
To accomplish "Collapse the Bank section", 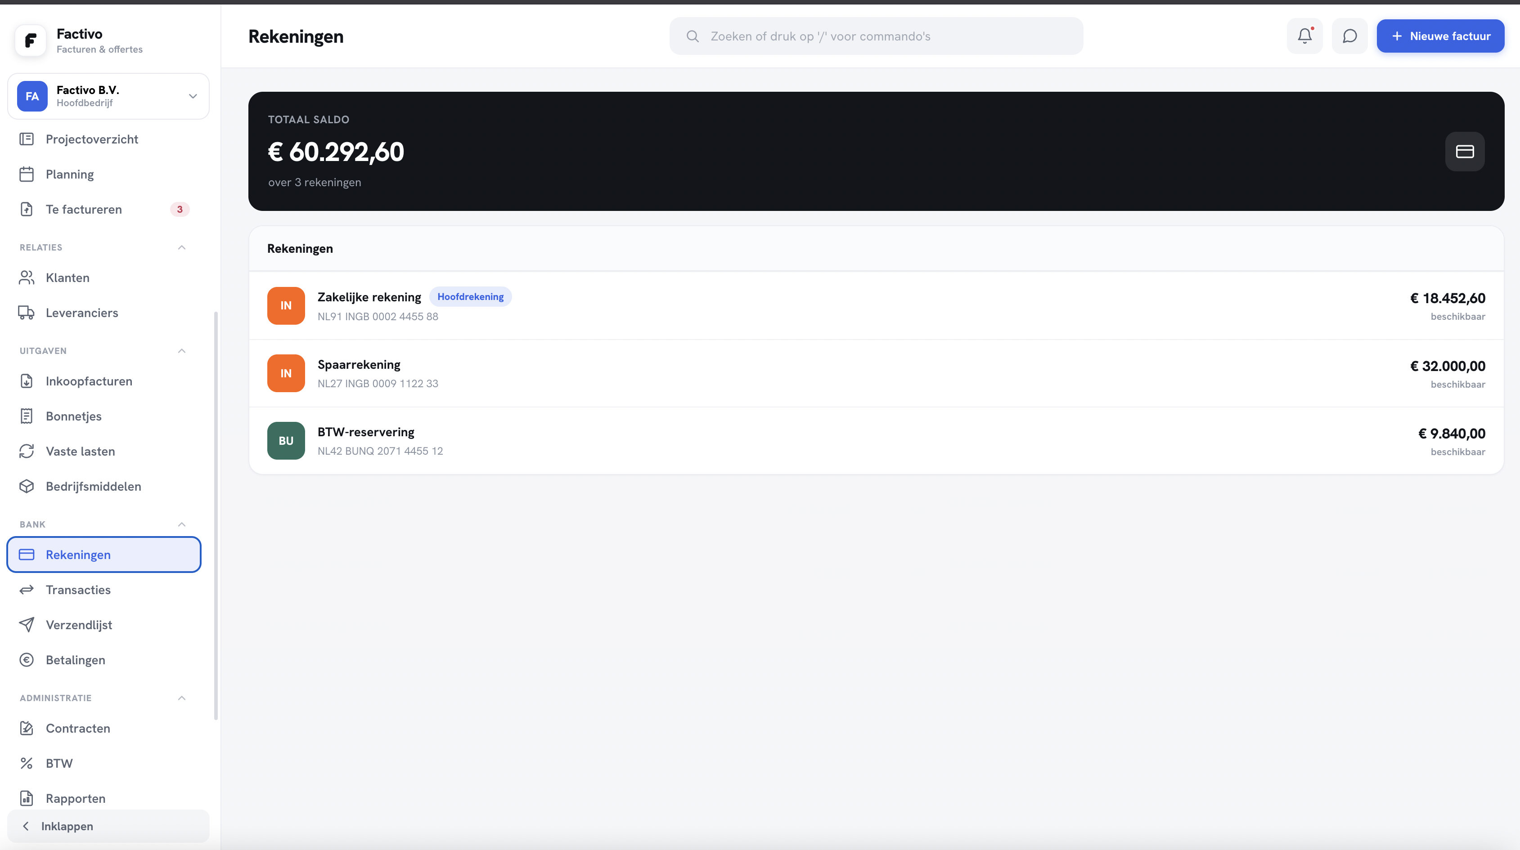I will [182, 524].
